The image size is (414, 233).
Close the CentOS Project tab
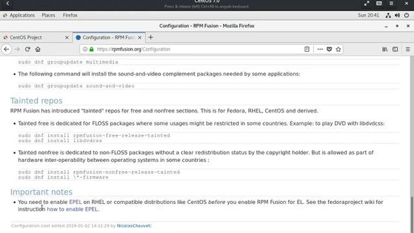[x=67, y=38]
